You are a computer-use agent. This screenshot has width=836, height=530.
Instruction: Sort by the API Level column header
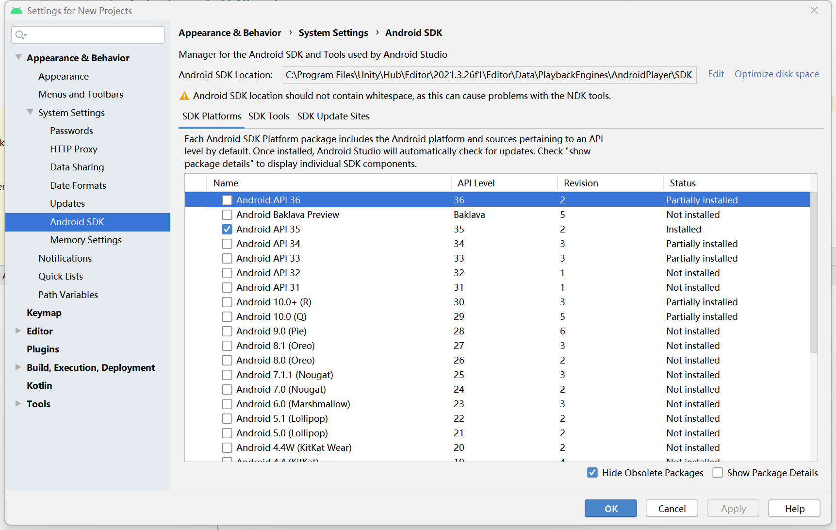[x=505, y=183]
